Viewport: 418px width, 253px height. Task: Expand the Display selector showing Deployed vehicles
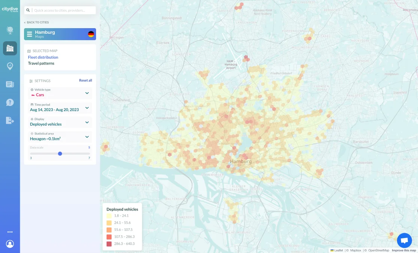[x=87, y=122]
